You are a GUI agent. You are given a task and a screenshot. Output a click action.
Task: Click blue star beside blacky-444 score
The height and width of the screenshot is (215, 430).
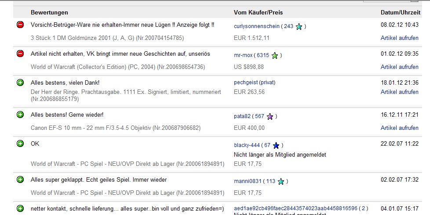coord(276,146)
